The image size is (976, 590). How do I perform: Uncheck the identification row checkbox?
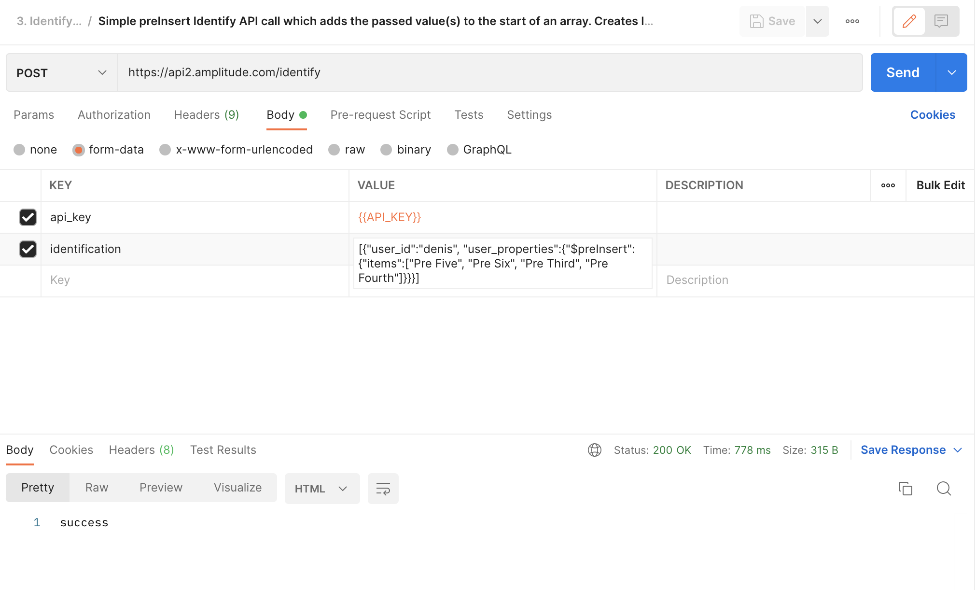click(x=28, y=249)
